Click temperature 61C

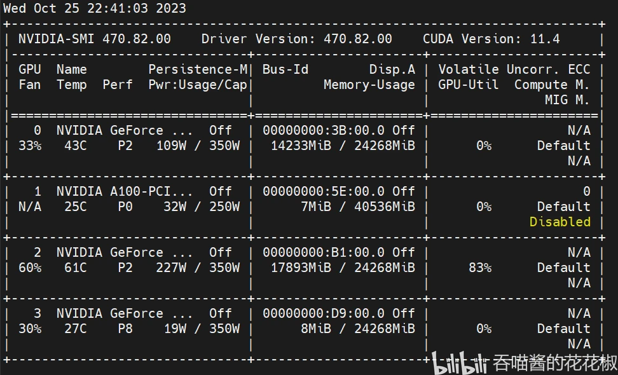point(76,268)
